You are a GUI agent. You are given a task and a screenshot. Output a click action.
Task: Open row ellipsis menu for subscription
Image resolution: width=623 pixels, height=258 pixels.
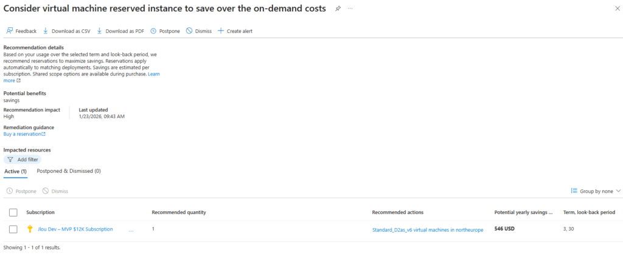tap(131, 230)
